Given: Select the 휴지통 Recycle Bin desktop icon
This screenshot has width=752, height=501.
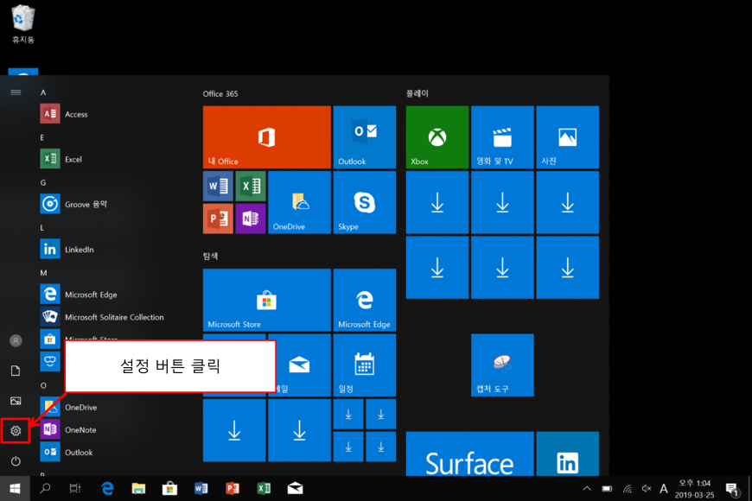Looking at the screenshot, I should pyautogui.click(x=23, y=24).
